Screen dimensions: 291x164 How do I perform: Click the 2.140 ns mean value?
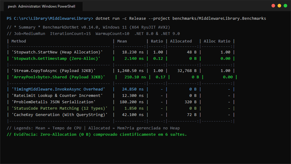(x=134, y=59)
